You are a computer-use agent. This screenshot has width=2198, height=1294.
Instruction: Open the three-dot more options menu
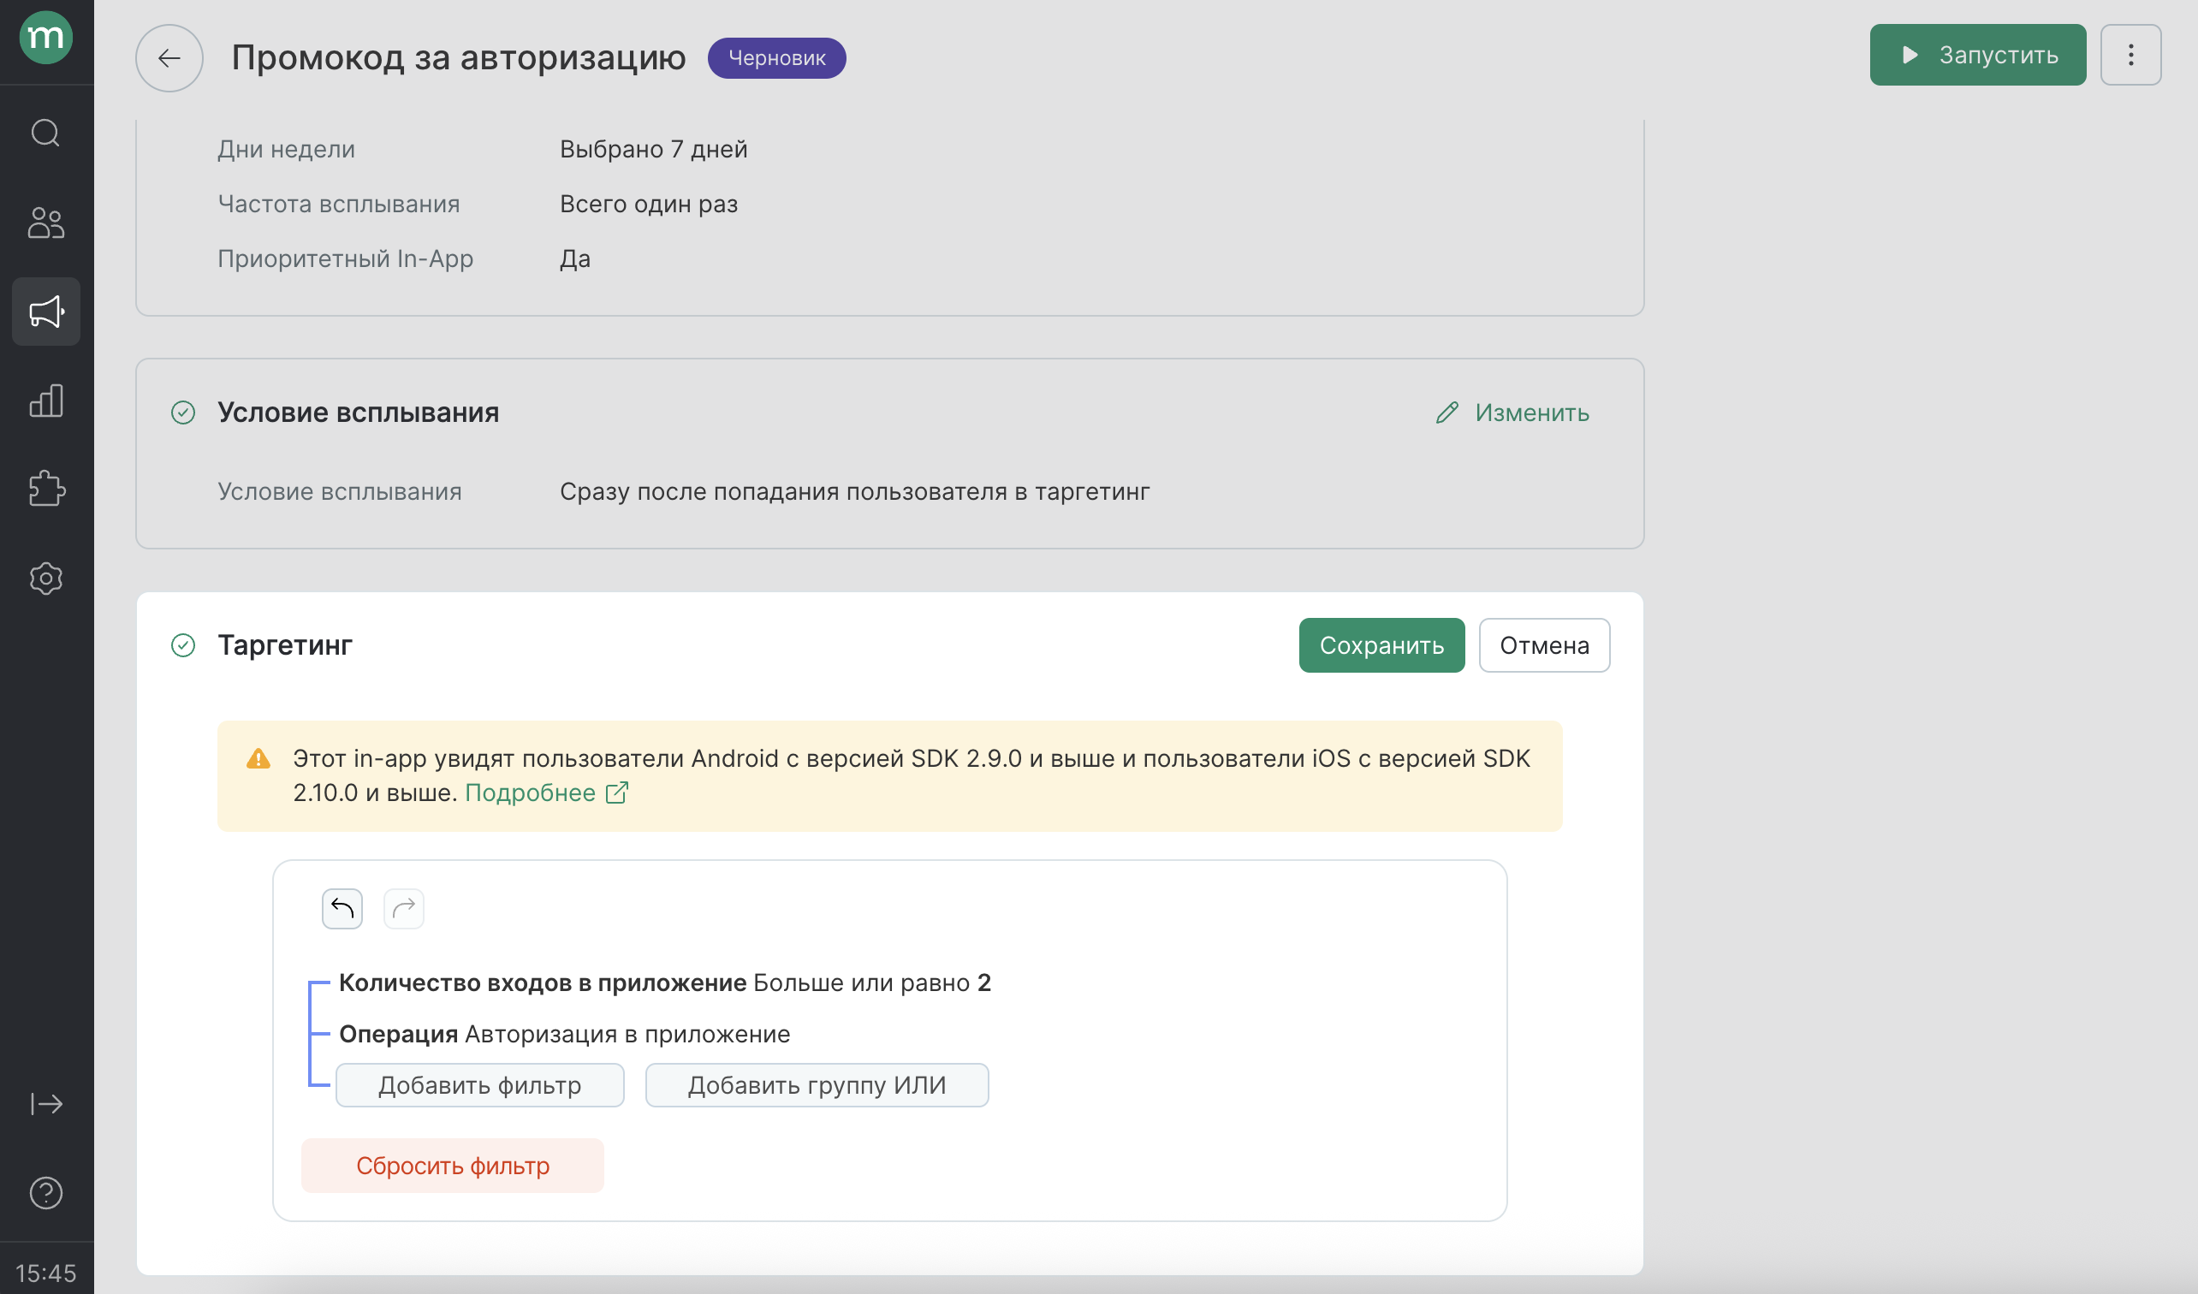click(x=2130, y=55)
